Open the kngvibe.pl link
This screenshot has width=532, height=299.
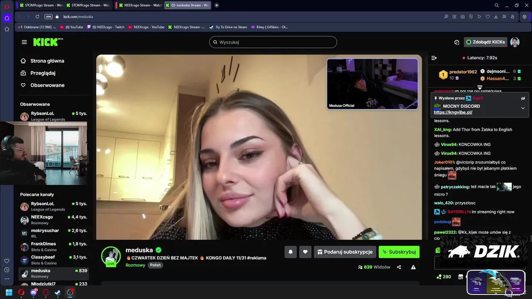click(453, 112)
